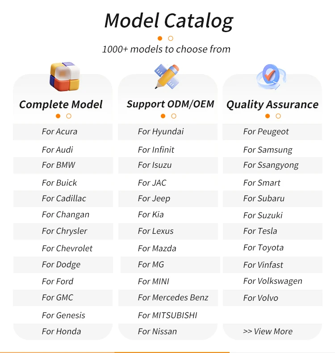Click the For Acura entry
The width and height of the screenshot is (335, 353).
(x=59, y=132)
